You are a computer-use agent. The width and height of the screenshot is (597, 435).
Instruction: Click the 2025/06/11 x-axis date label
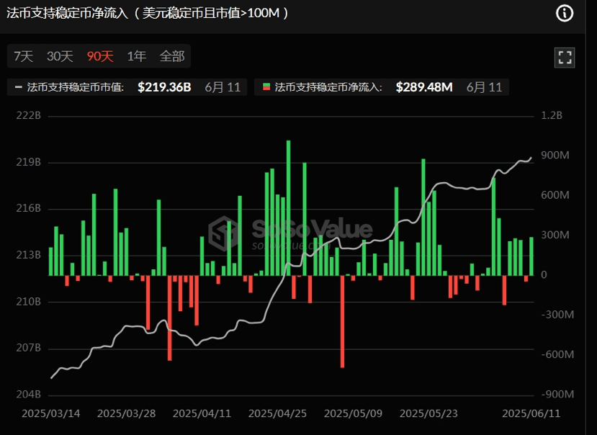point(531,413)
